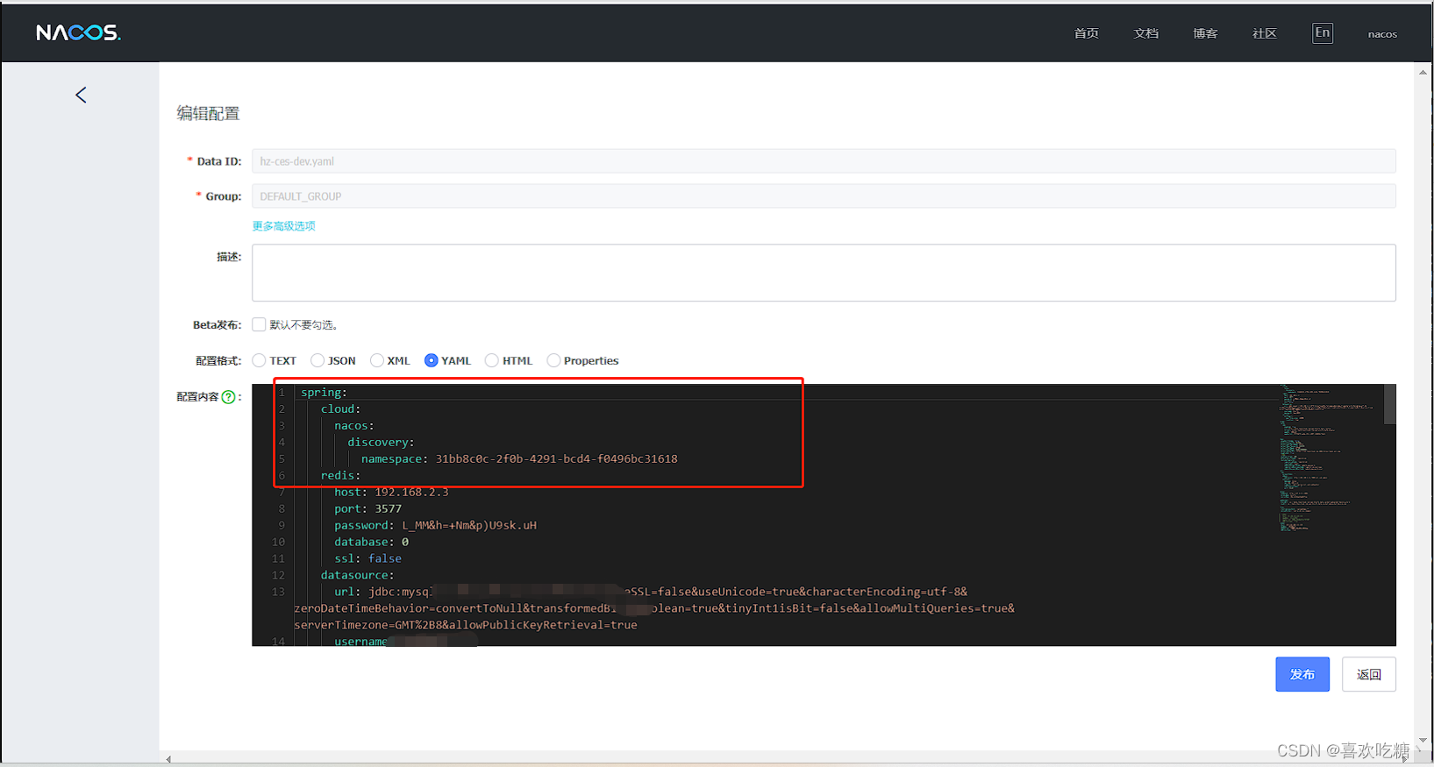Click the 'port: 3577' line
This screenshot has width=1434, height=767.
click(x=367, y=509)
